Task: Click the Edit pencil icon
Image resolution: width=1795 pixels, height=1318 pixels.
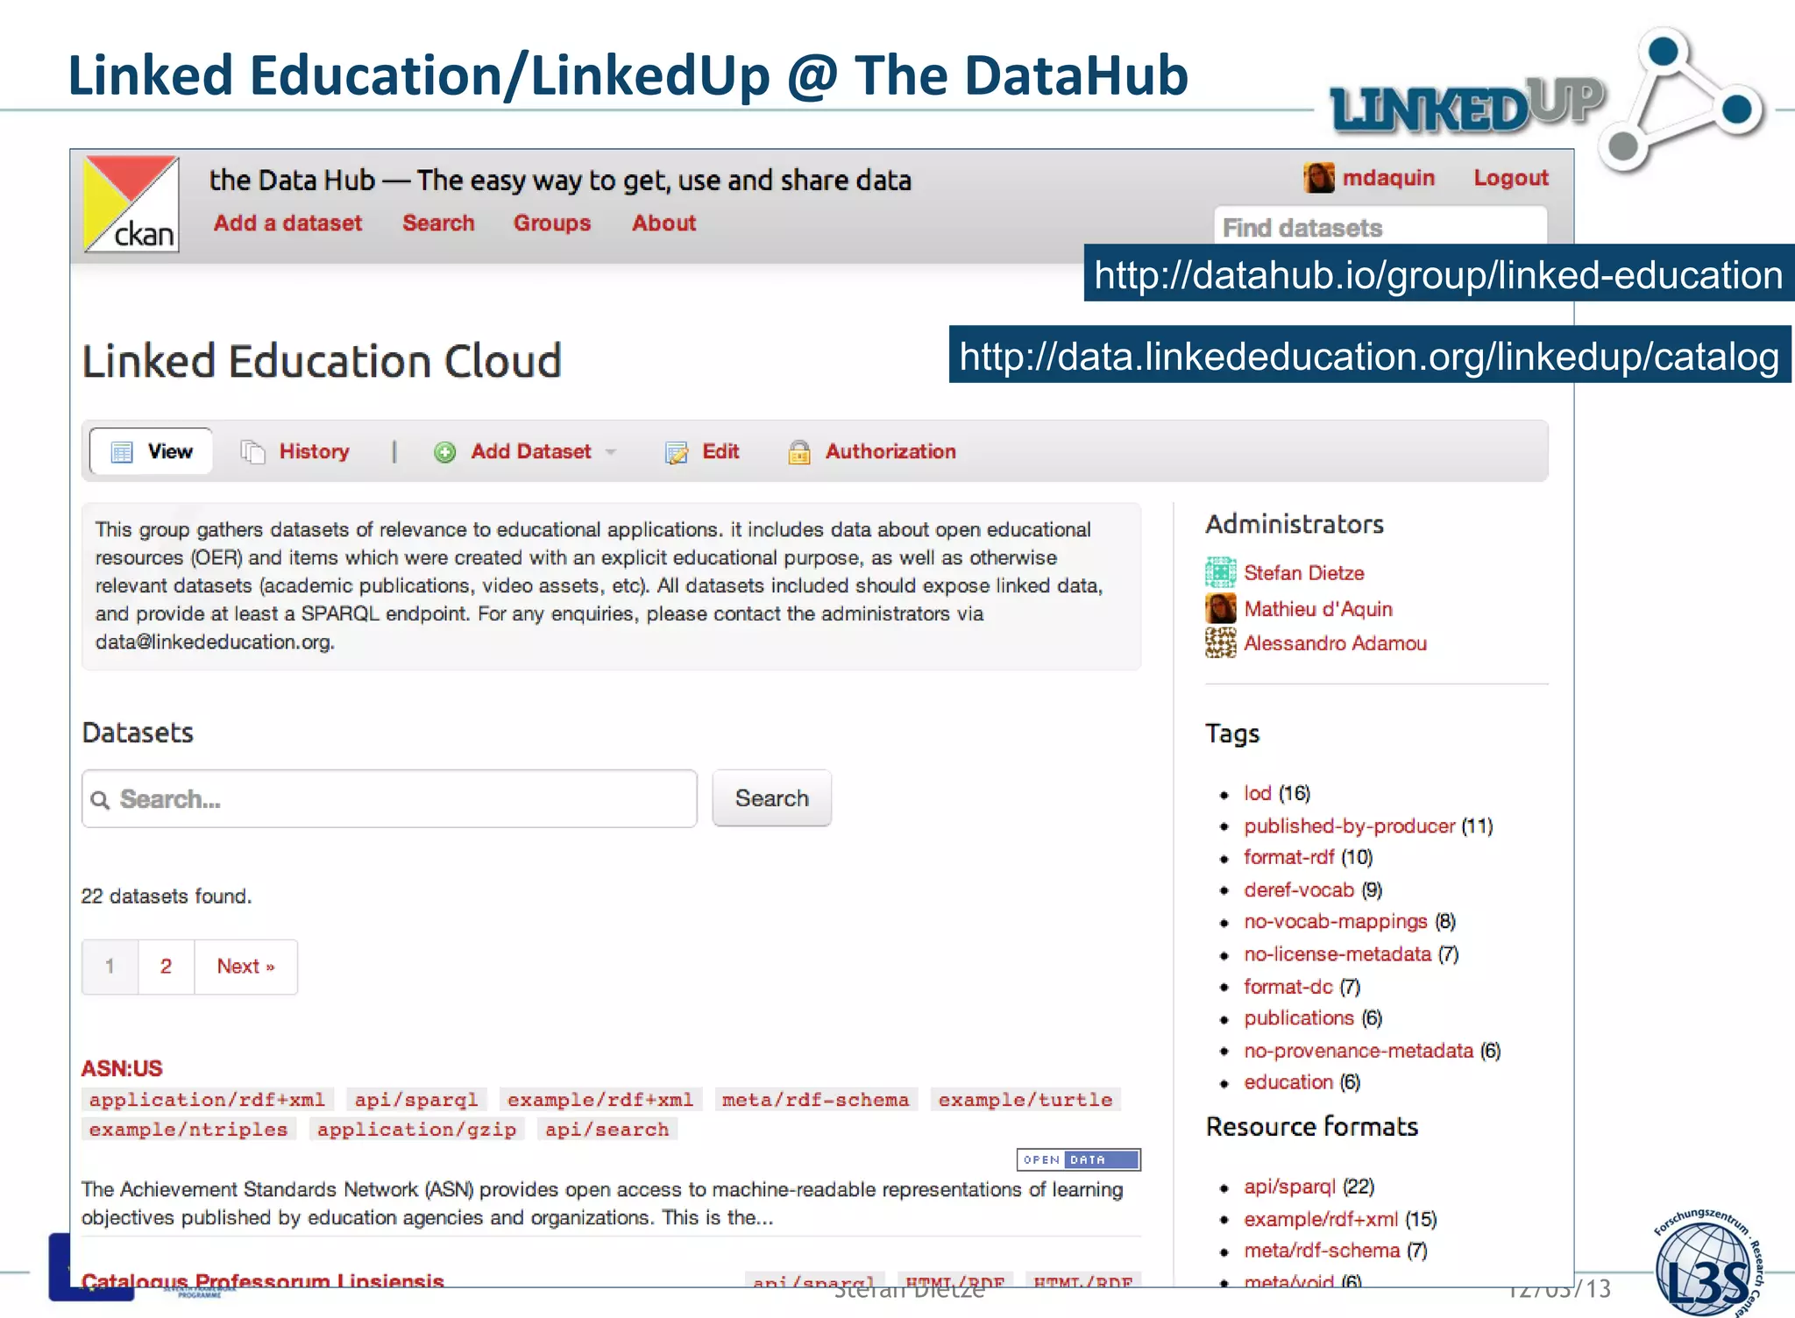Action: point(677,452)
